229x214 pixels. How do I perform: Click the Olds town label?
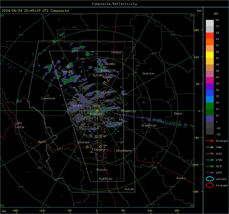[x=97, y=106]
